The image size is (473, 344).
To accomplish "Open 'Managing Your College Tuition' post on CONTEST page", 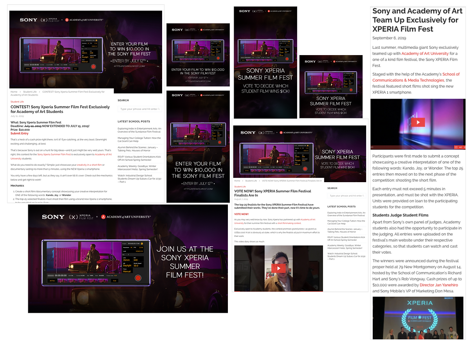I will (139, 140).
